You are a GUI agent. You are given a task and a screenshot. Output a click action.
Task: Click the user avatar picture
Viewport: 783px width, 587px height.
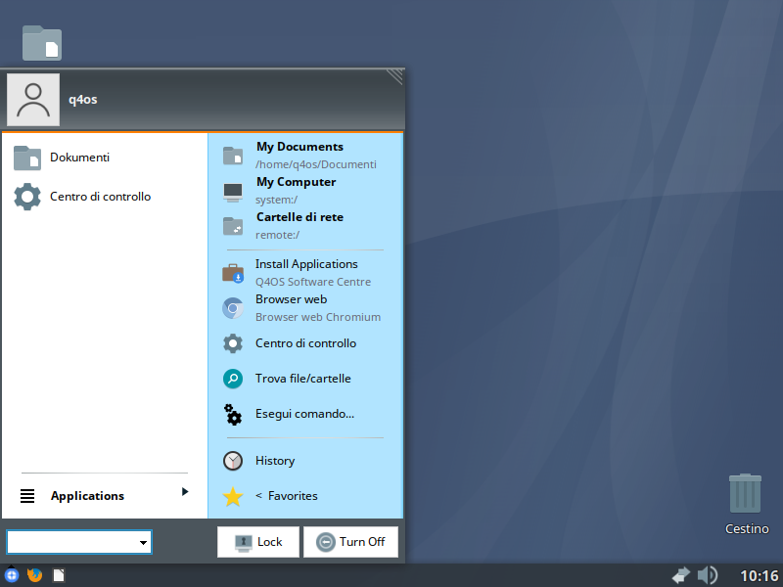pyautogui.click(x=33, y=100)
